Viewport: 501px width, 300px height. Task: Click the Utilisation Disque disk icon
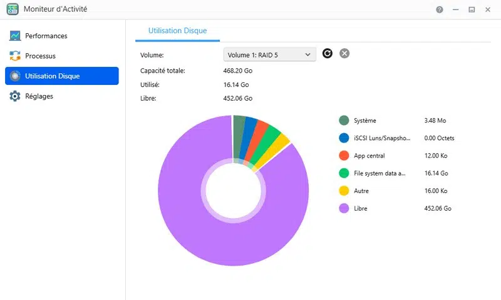coord(15,76)
